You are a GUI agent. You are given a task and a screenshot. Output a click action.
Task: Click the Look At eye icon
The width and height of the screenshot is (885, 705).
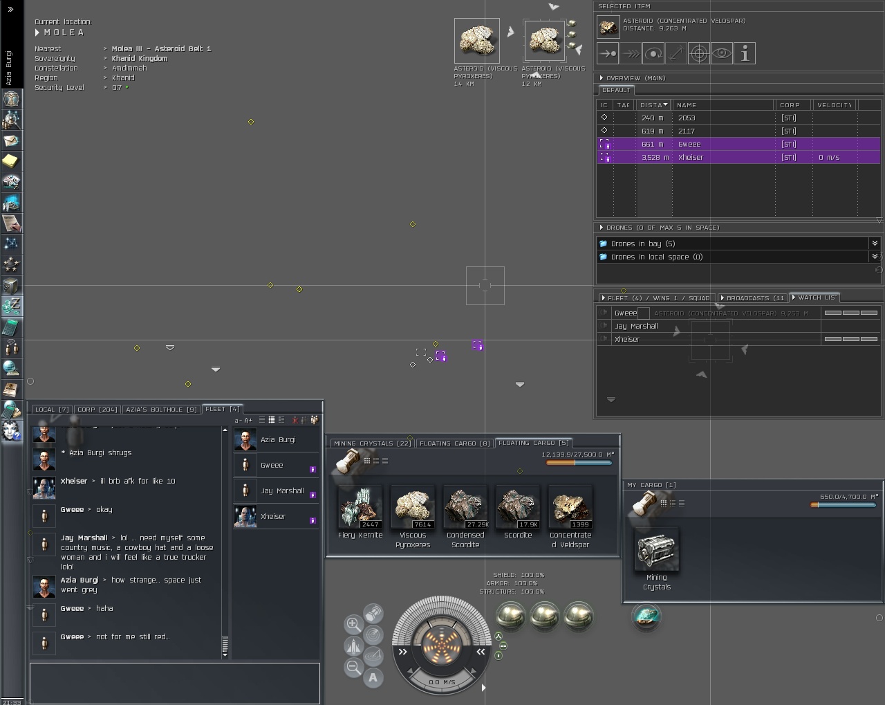[722, 53]
